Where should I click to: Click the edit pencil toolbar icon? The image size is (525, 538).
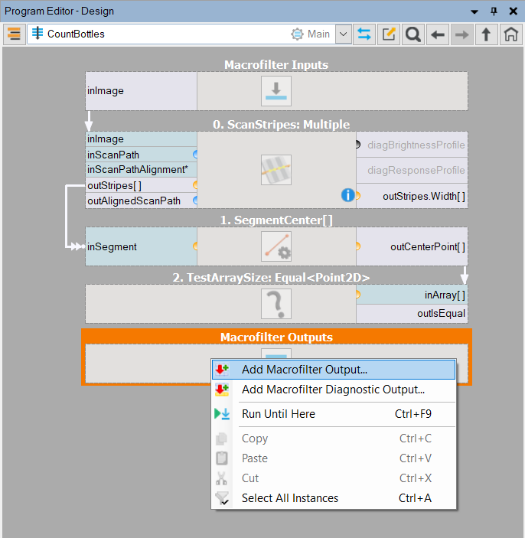390,34
